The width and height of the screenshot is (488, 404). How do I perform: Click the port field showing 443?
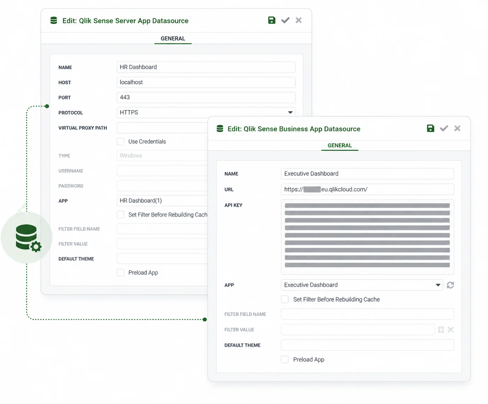206,97
